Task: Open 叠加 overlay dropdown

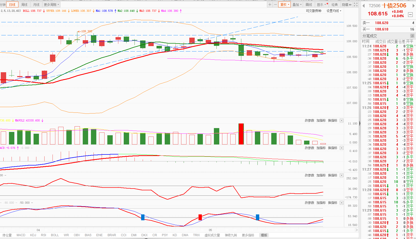Action: [297, 5]
